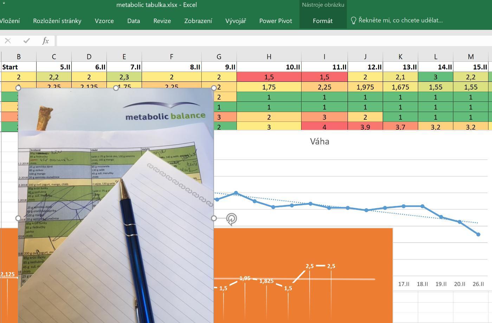The image size is (492, 323).
Task: Switch to the Vzorce tab
Action: (104, 21)
